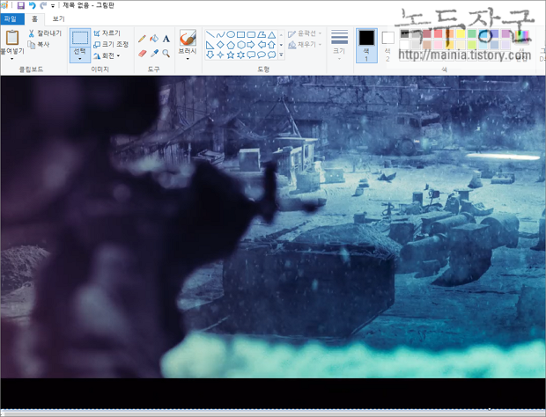
Task: Click the Cut (잘라내기) button
Action: click(45, 33)
